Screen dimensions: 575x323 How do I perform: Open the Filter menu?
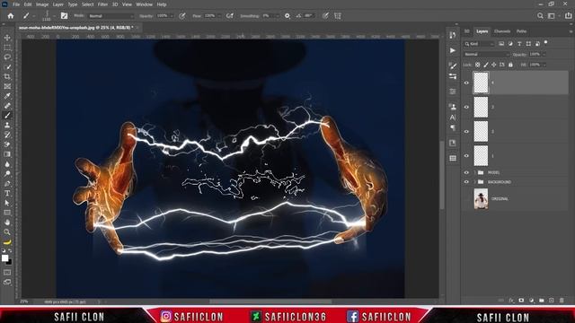(102, 4)
